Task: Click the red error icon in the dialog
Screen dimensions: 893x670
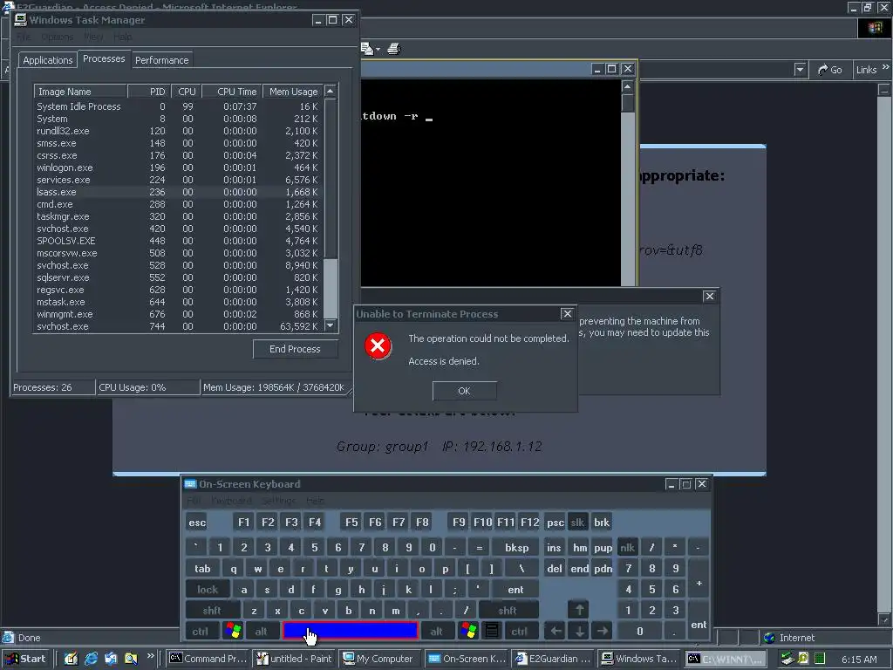Action: coord(378,345)
